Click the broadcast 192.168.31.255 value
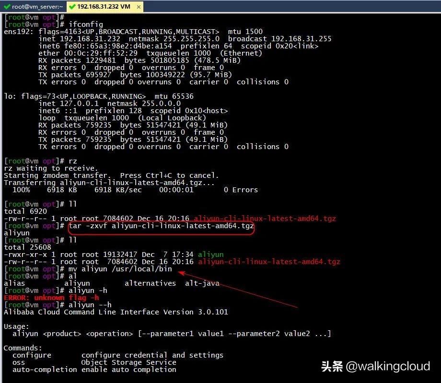This screenshot has width=441, height=383. click(279, 39)
